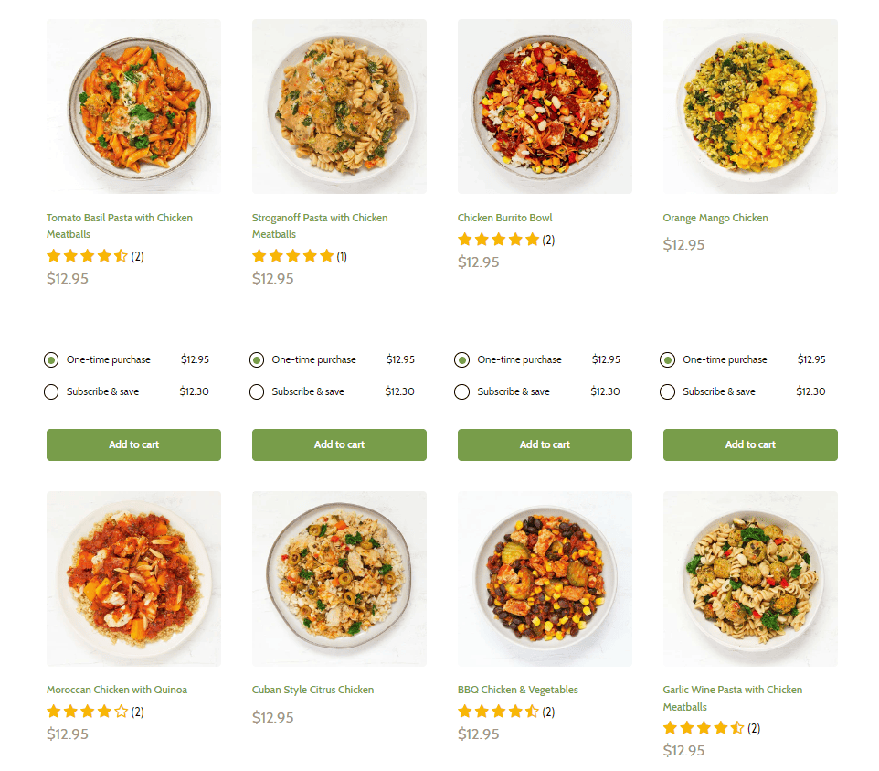
Task: Click the Chicken Burrito Bowl dish photo
Action: pyautogui.click(x=545, y=106)
